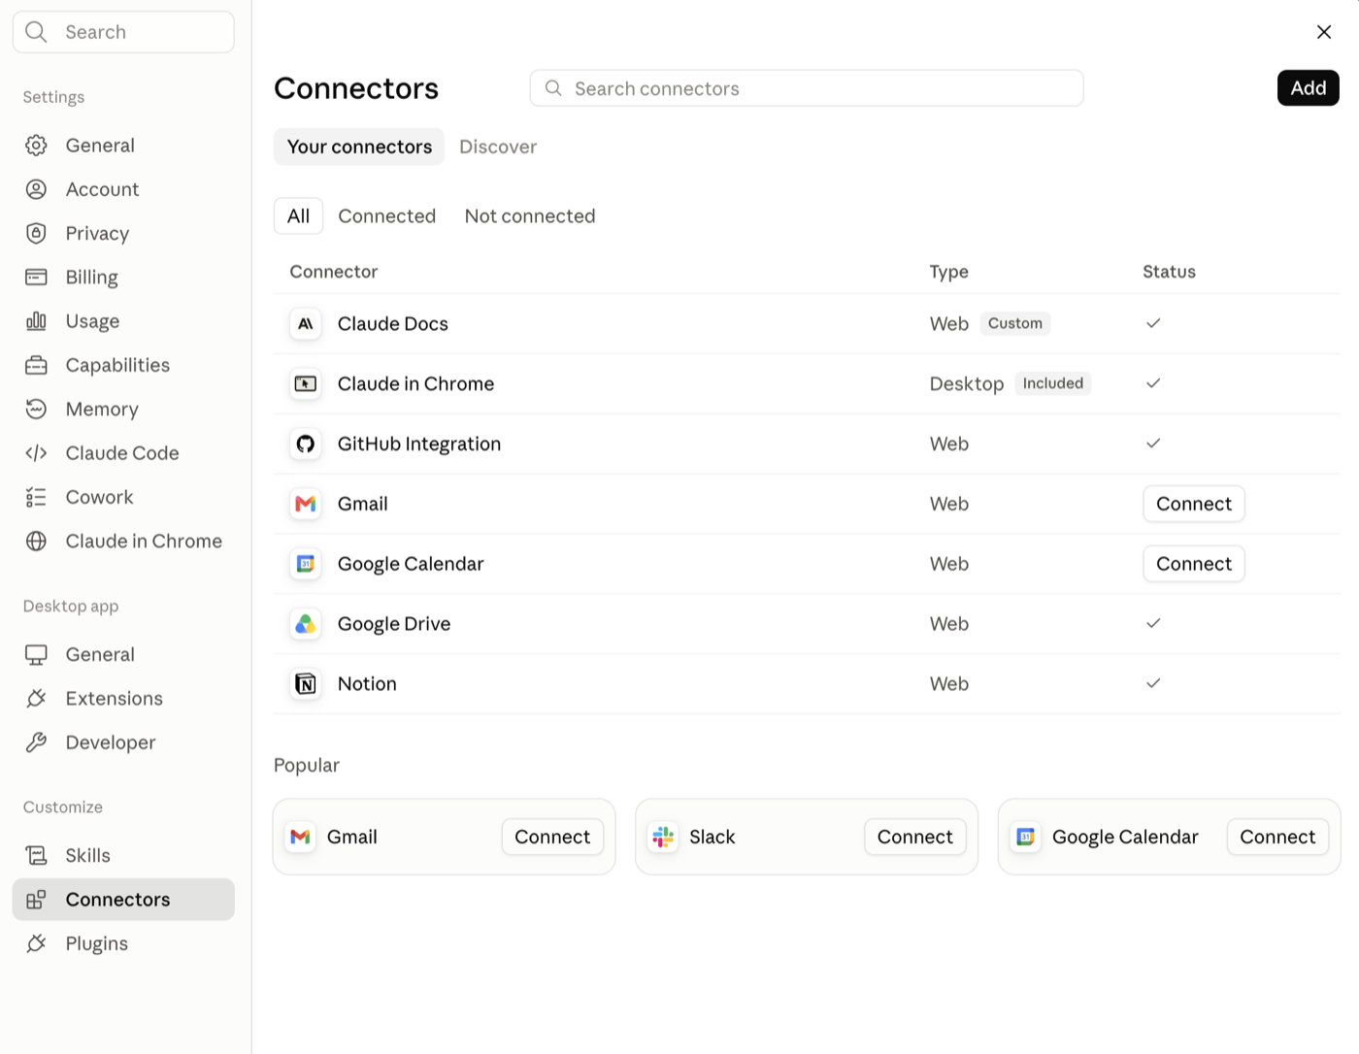The width and height of the screenshot is (1359, 1054).
Task: Open Developer via the wrench icon
Action: pyautogui.click(x=36, y=742)
